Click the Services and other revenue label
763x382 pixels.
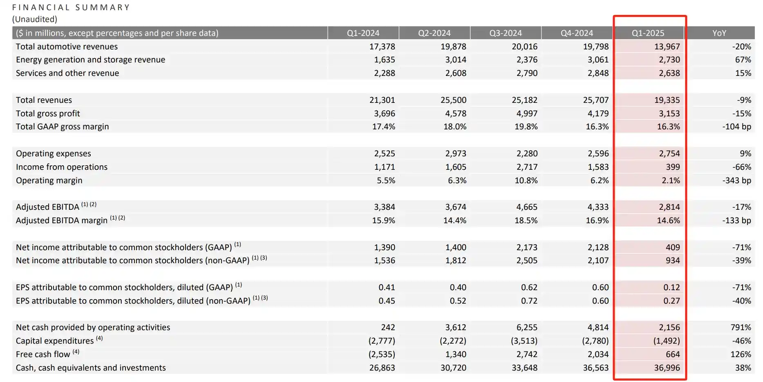pyautogui.click(x=67, y=73)
